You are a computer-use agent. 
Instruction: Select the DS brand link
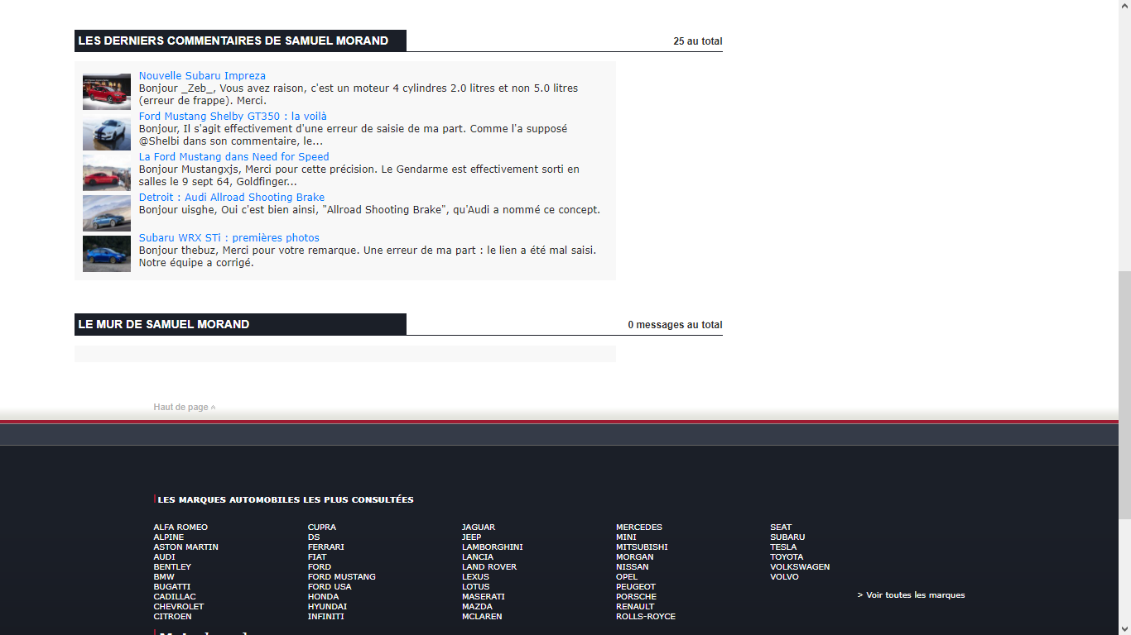[x=314, y=537]
